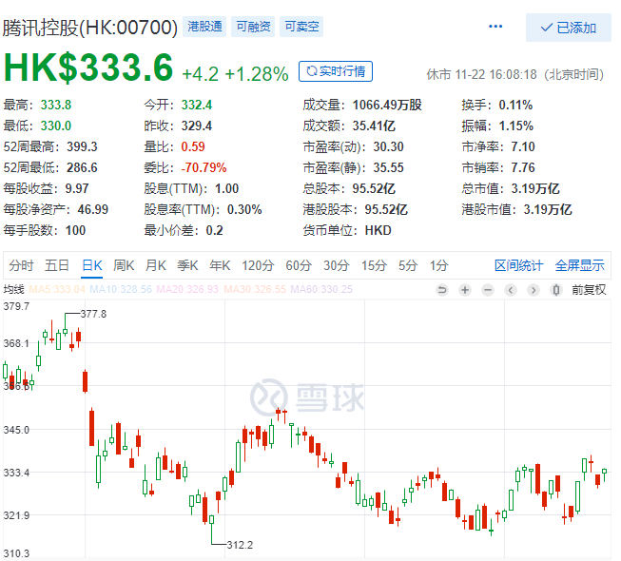Viewport: 621px width, 561px height.
Task: Toggle the MA20:326.93 moving average line
Action: pyautogui.click(x=187, y=289)
